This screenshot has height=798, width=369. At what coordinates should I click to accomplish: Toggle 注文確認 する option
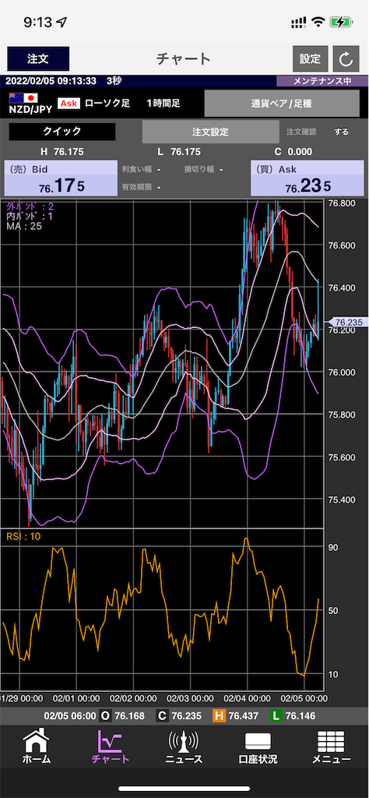[x=342, y=132]
